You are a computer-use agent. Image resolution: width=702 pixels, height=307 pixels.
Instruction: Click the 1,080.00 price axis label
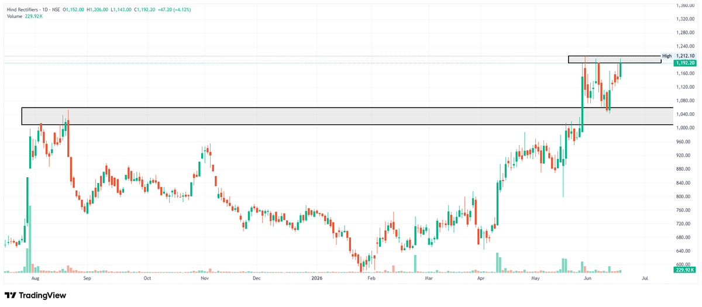tap(685, 101)
